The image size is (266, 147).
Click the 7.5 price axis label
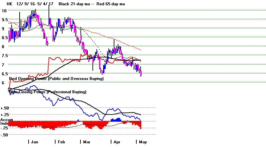(x=5, y=55)
